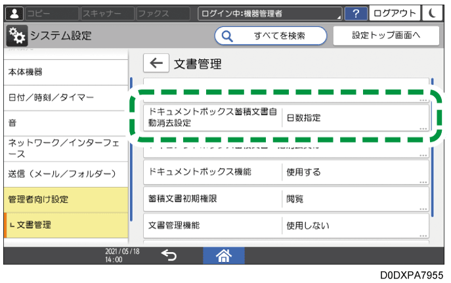The height and width of the screenshot is (283, 451).
Task: Select the スキャナー tab
Action: (108, 14)
